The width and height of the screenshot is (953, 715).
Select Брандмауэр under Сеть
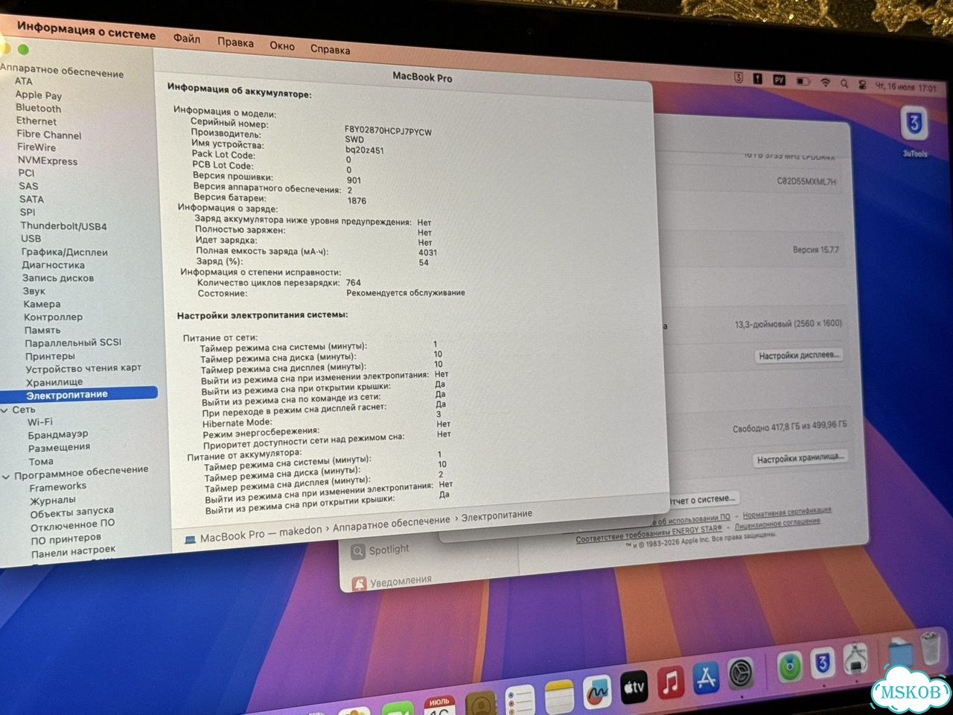(x=58, y=434)
